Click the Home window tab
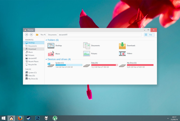The image size is (180, 121). [29, 30]
